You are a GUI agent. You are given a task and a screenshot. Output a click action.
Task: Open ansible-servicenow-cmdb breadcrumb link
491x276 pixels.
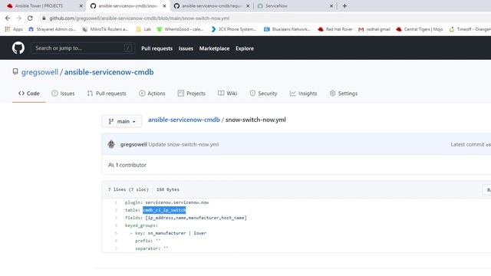(184, 120)
